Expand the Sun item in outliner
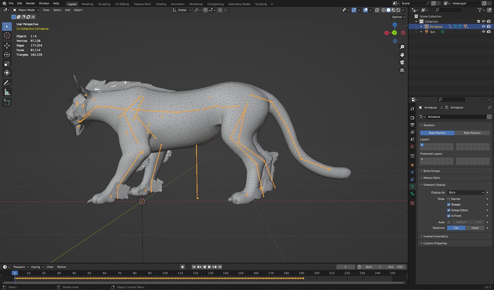Screen dimensions: 494x290 coord(421,32)
